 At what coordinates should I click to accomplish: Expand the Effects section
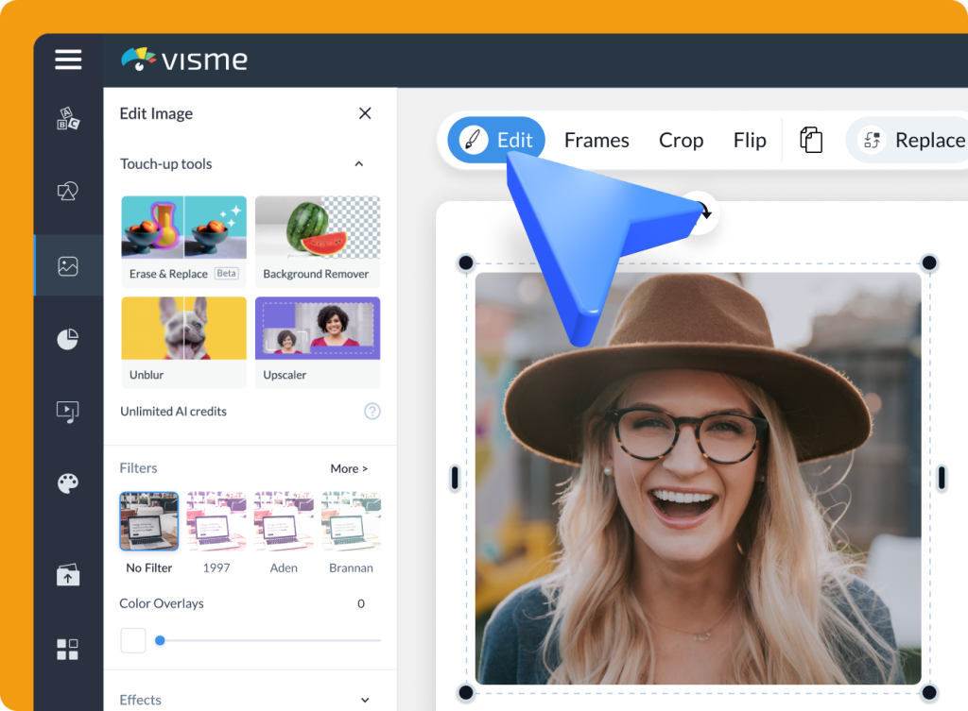tap(365, 700)
